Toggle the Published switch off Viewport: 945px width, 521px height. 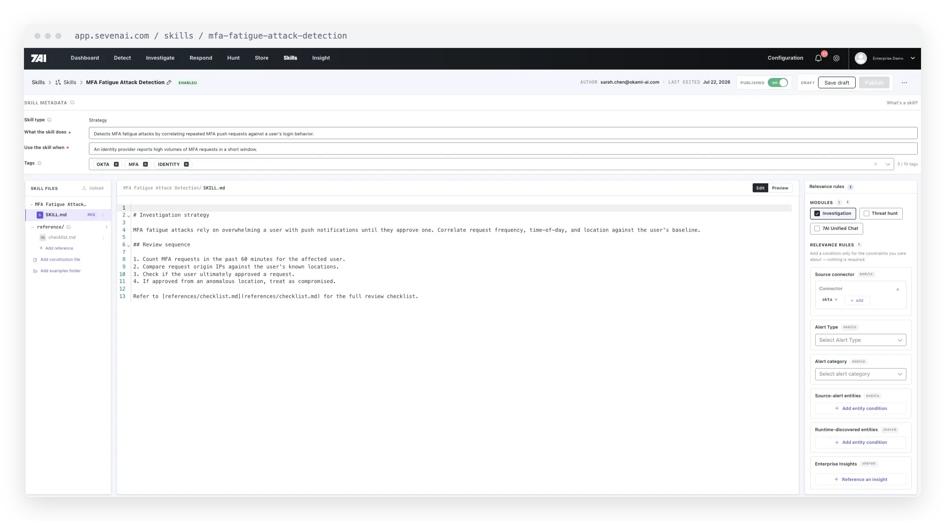point(778,83)
